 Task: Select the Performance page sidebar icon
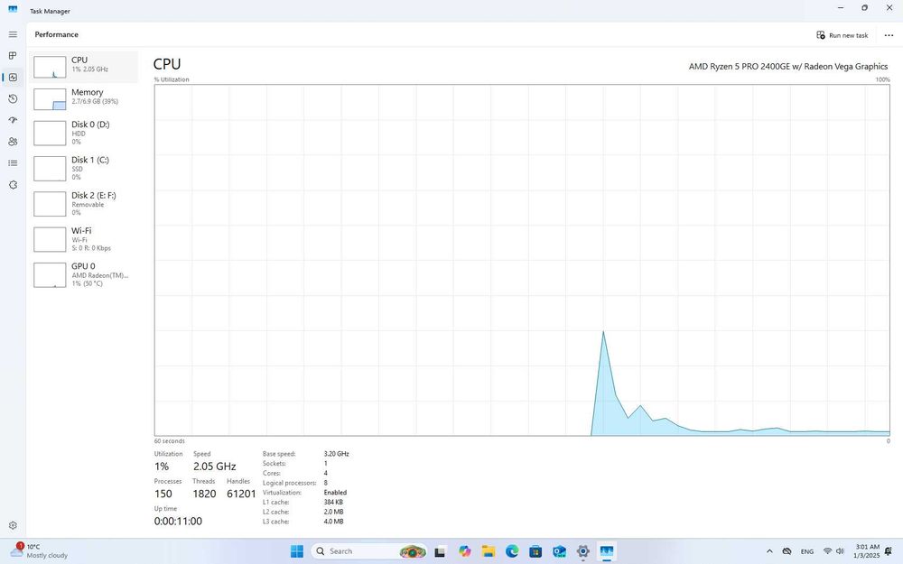(13, 77)
